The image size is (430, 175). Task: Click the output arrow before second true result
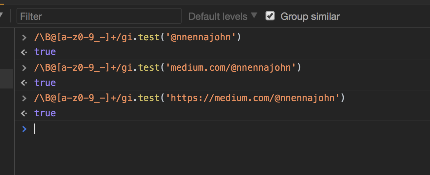(x=24, y=83)
